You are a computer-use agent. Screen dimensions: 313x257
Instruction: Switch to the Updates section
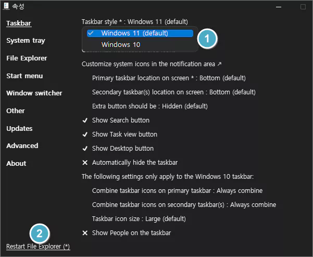(x=19, y=128)
